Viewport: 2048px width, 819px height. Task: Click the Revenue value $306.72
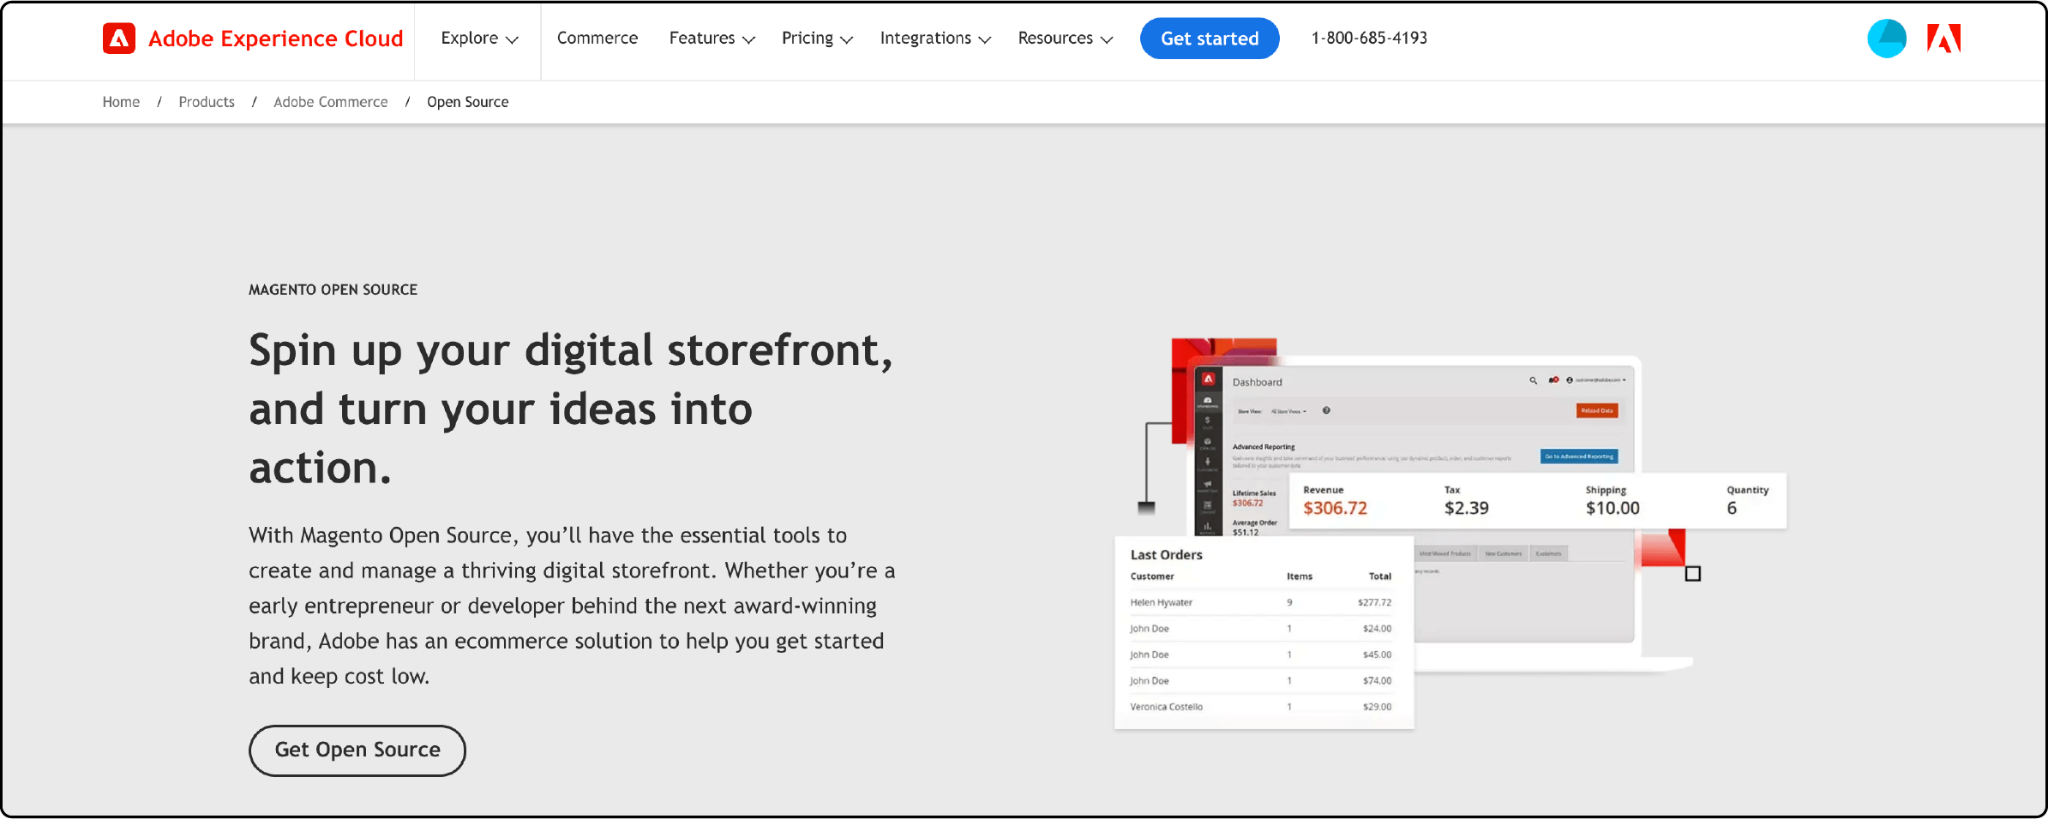click(1335, 508)
